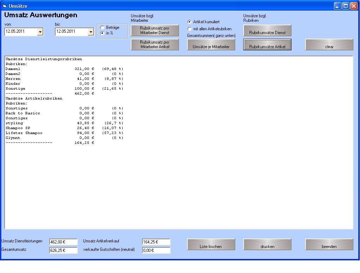Click the Liste löschen button
This screenshot has height=273, width=360.
(x=211, y=245)
